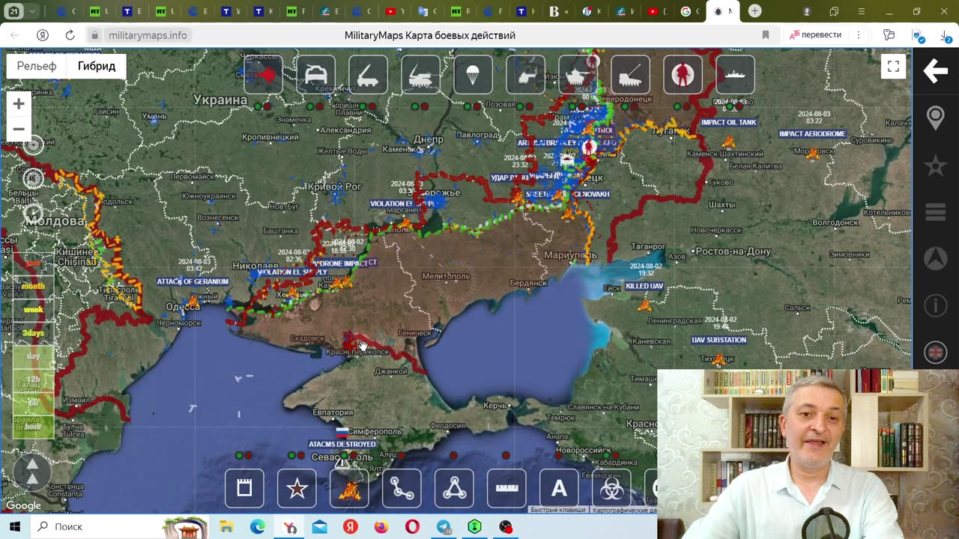This screenshot has width=959, height=539.
Task: Choose the polyline drawing tool
Action: click(x=402, y=488)
